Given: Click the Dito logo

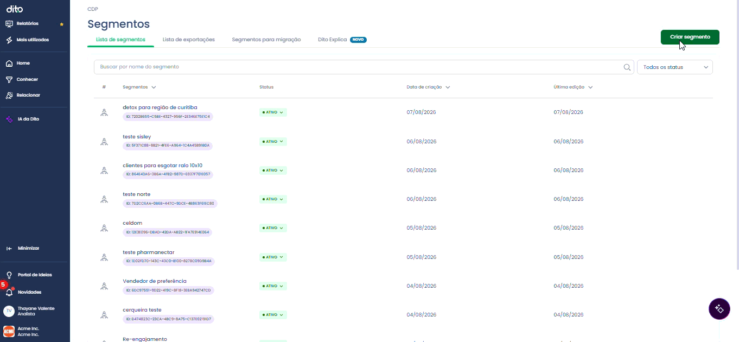Looking at the screenshot, I should [x=14, y=9].
